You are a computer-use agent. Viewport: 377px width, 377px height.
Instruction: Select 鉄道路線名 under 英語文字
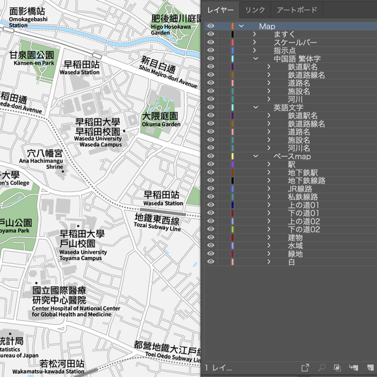coord(307,124)
